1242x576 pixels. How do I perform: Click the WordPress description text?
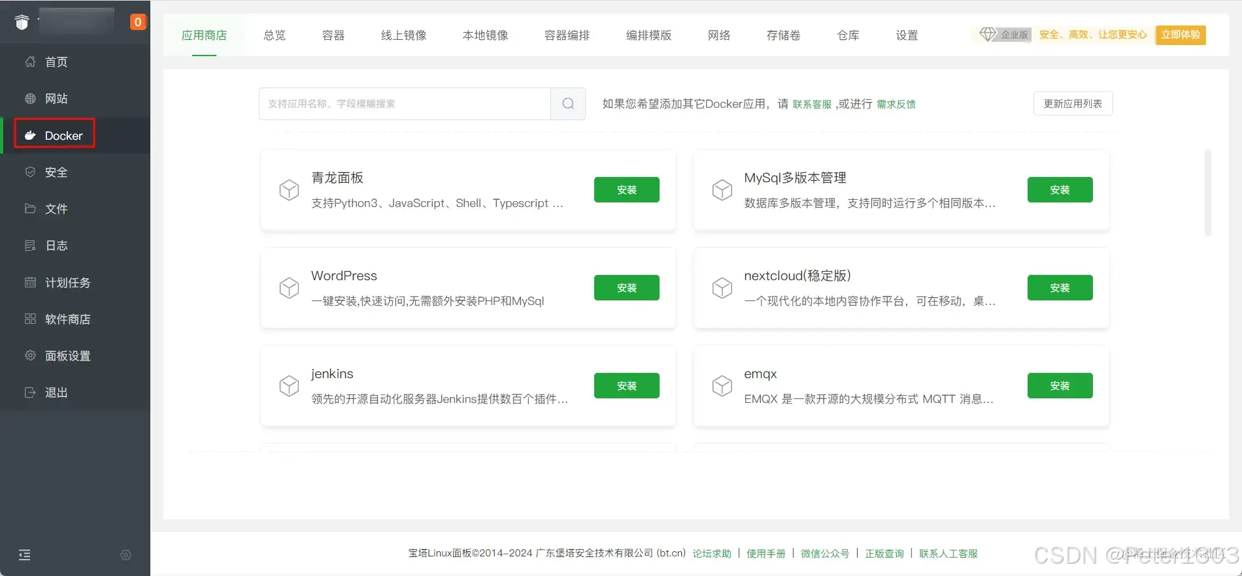[428, 301]
